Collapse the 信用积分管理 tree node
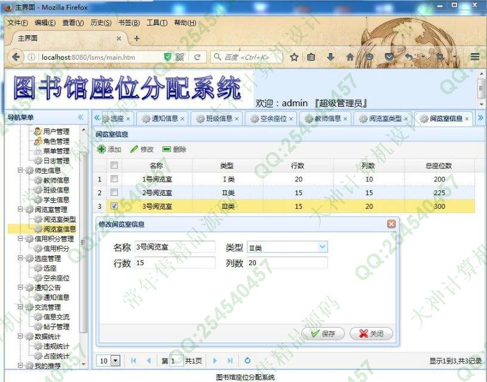 20,238
